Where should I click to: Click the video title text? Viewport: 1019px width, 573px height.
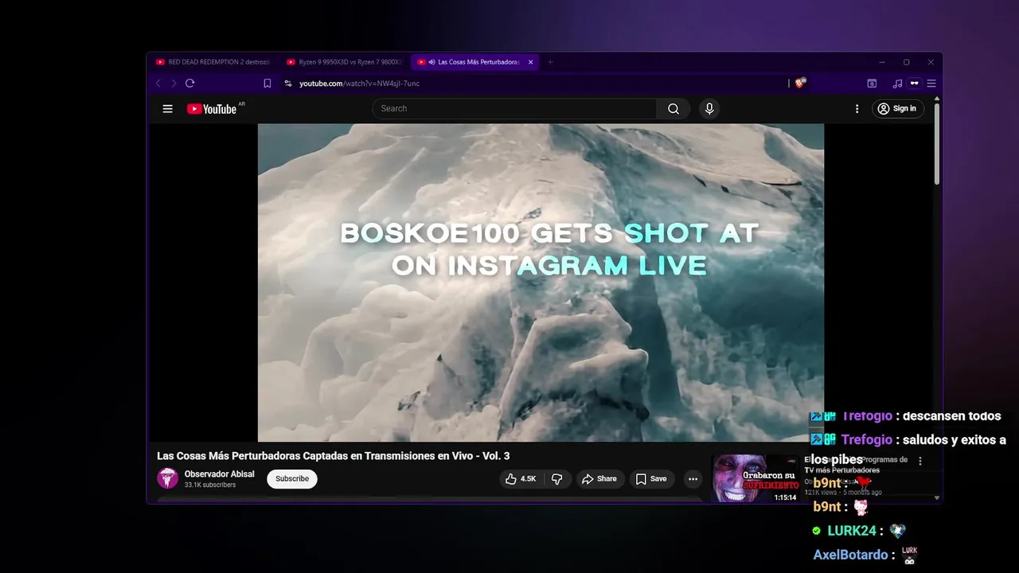(x=333, y=456)
